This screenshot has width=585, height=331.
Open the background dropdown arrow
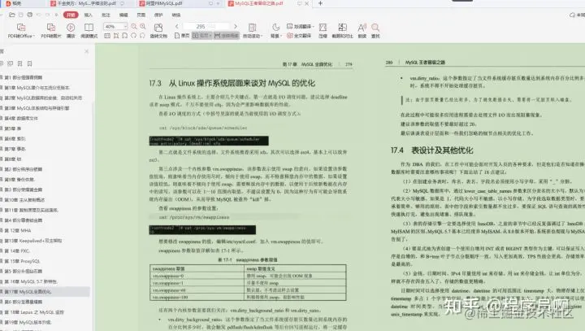coord(281,37)
